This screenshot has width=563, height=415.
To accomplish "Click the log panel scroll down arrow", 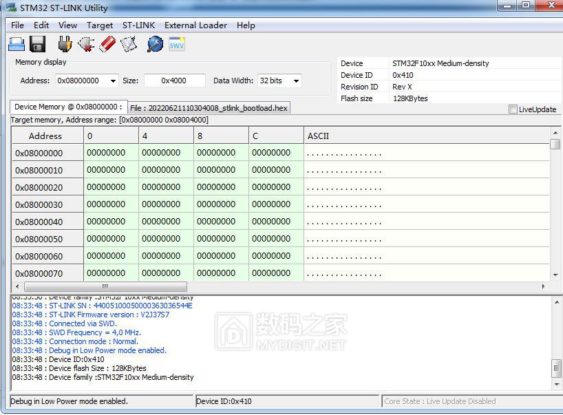I will pyautogui.click(x=556, y=384).
